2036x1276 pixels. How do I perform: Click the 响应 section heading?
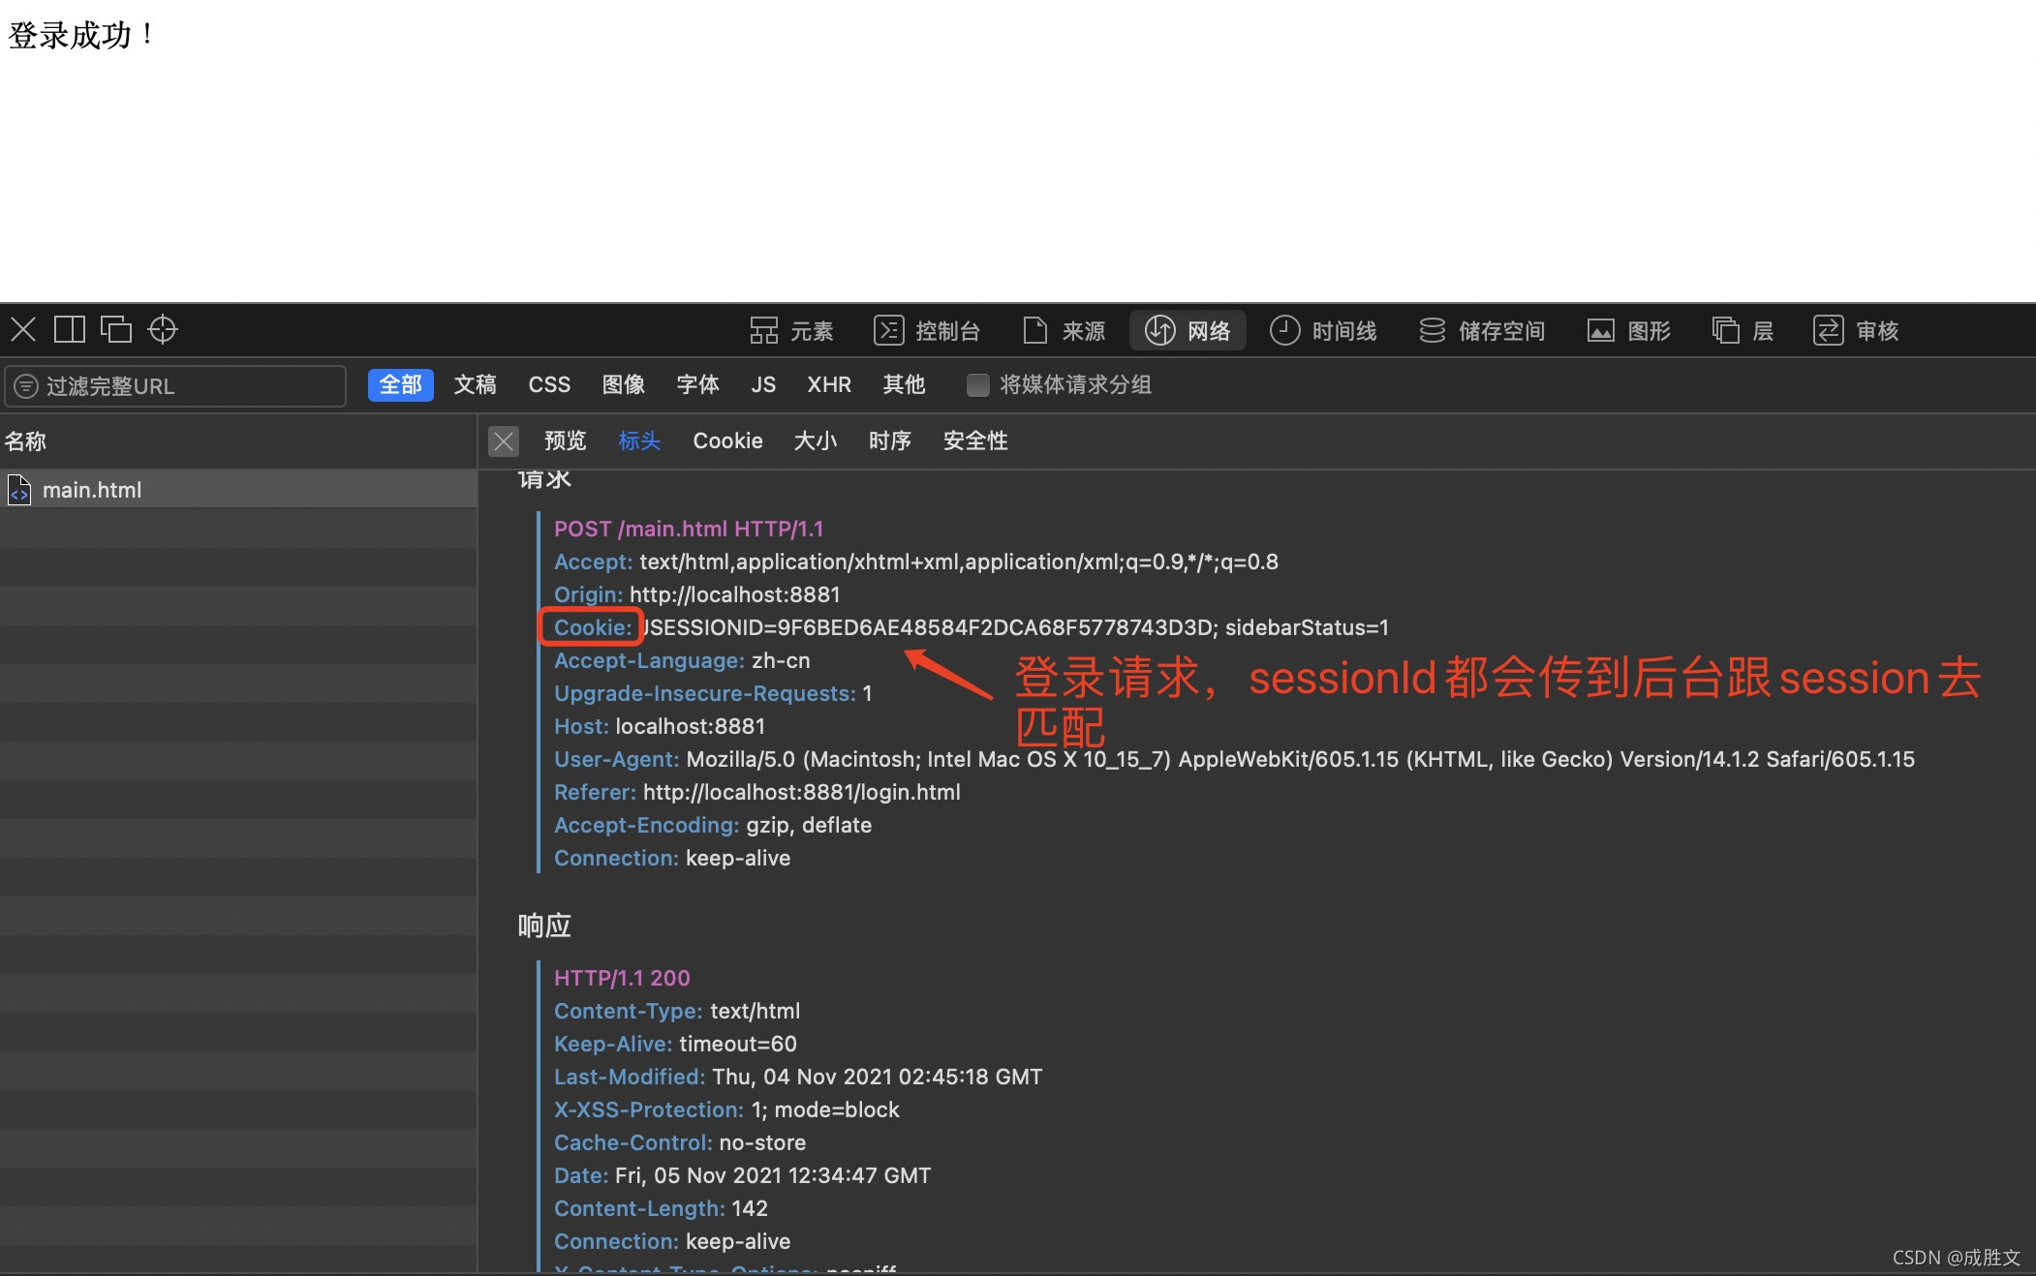tap(544, 927)
